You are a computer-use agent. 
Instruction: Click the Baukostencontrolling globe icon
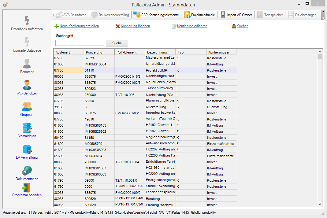tap(95, 15)
